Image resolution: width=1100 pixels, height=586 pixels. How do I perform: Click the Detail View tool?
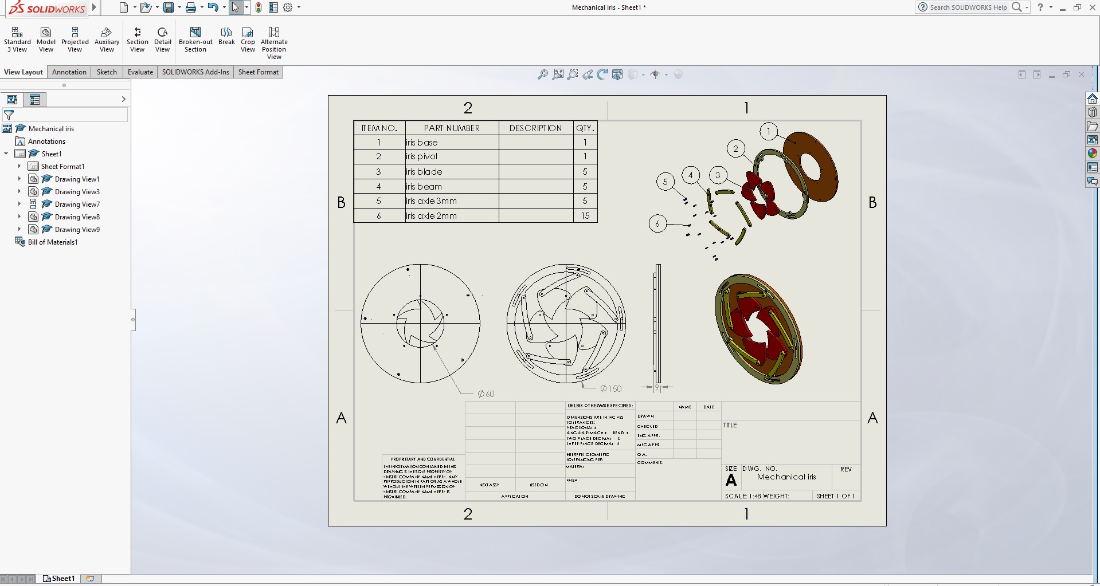click(162, 40)
